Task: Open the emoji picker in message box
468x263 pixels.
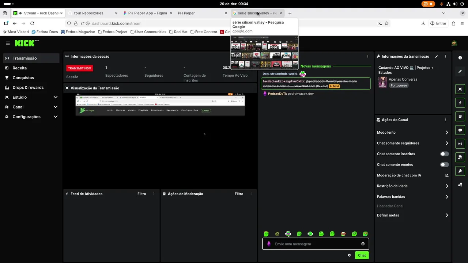Action: 363,244
